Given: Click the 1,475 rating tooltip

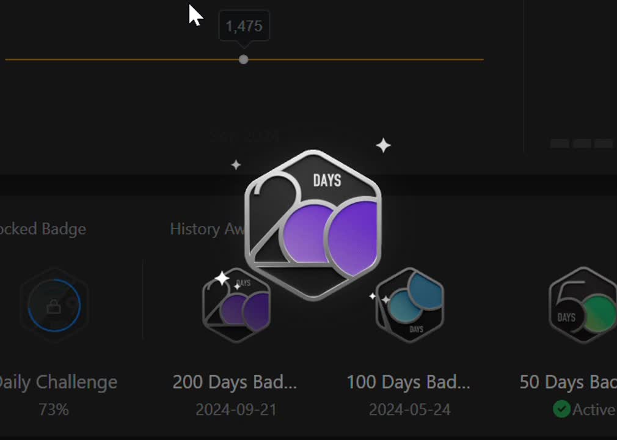Looking at the screenshot, I should [244, 26].
